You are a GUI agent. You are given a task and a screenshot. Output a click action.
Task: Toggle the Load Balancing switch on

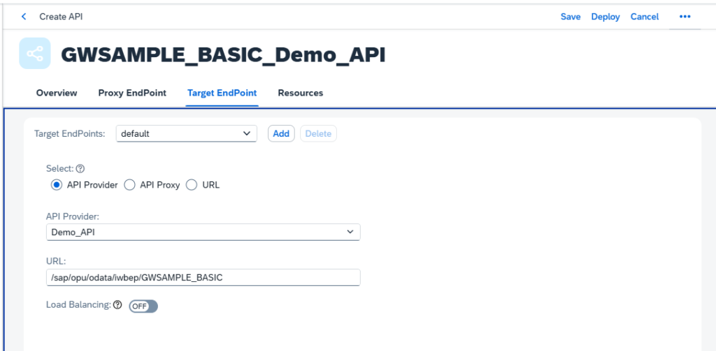(x=143, y=306)
